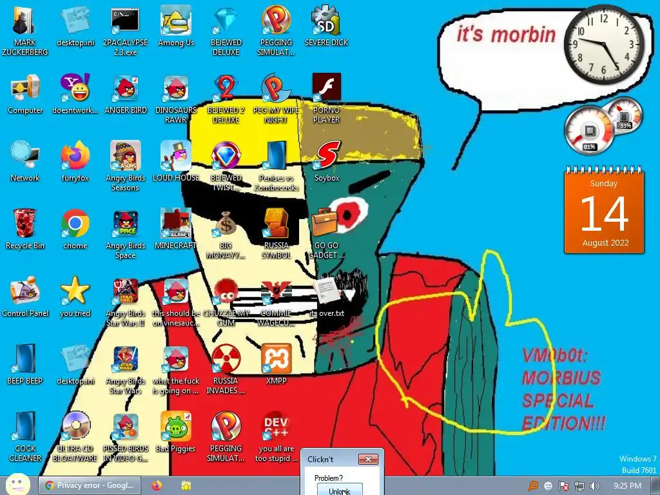Open the DINOSAURS RAWR icon

point(176,99)
